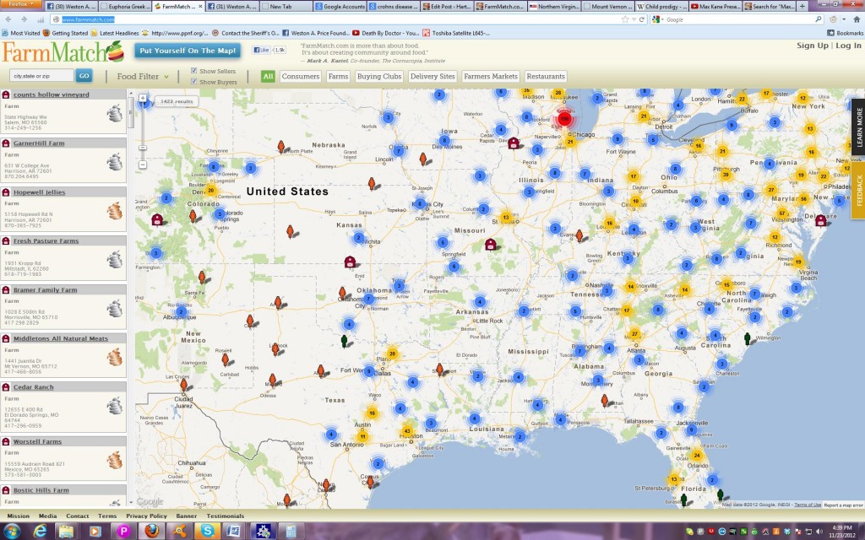Open the Cedar Ranch listing link

click(34, 387)
